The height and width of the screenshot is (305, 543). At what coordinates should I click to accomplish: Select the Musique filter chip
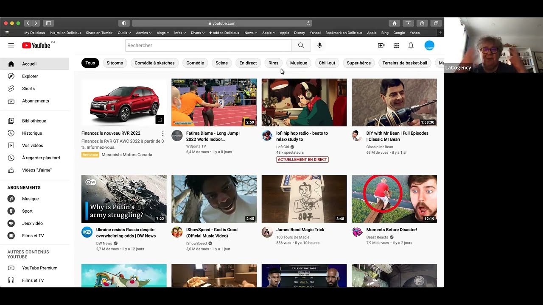[x=299, y=63]
